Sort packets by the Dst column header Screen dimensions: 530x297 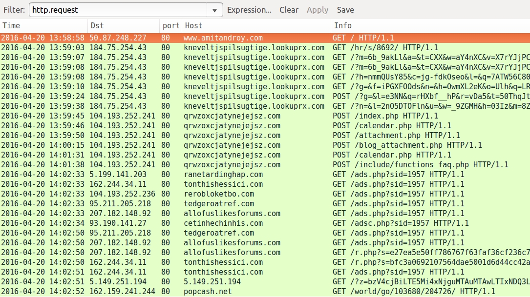click(x=123, y=25)
